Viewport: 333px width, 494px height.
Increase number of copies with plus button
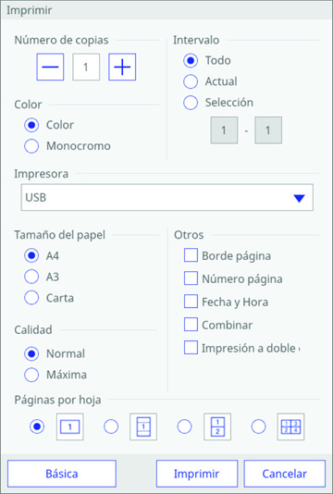[x=122, y=67]
